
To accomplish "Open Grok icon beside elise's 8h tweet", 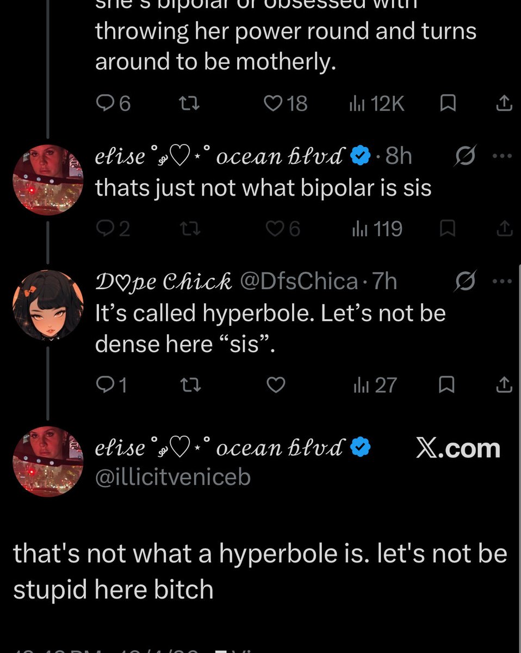I will tap(464, 156).
